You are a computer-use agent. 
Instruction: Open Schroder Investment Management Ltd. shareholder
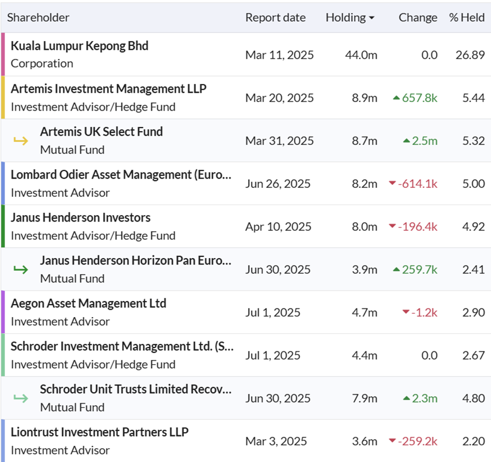click(x=123, y=346)
